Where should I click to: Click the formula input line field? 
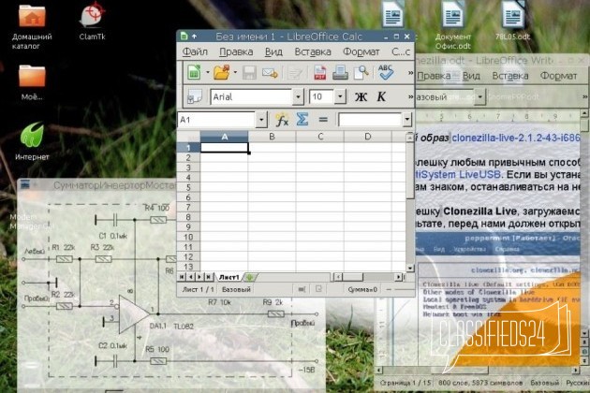(370, 120)
